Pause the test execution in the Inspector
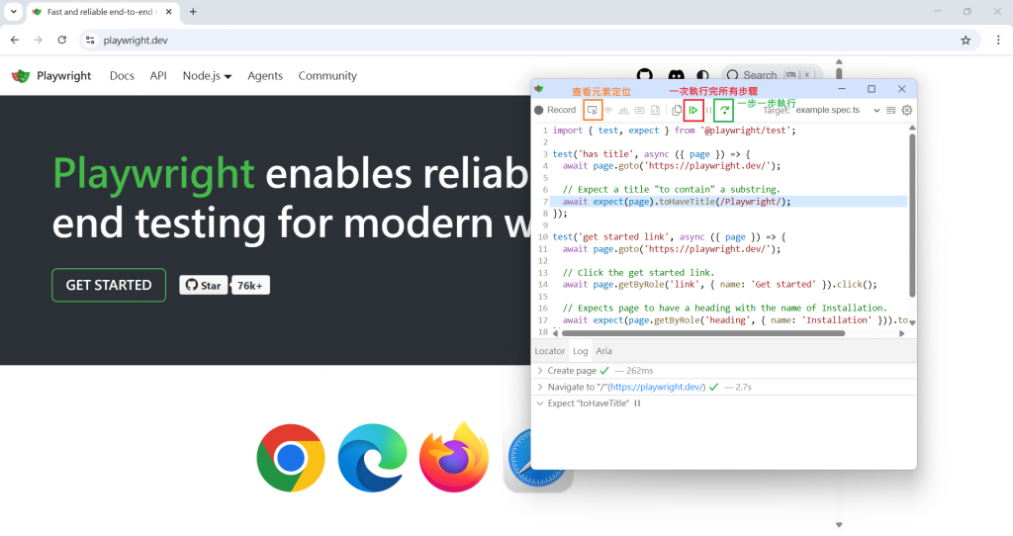 click(708, 111)
